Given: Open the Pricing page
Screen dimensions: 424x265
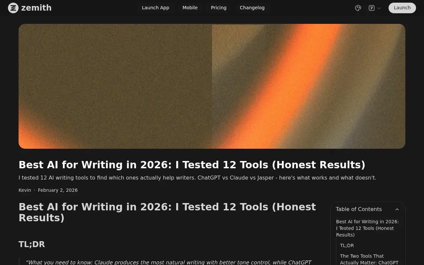Looking at the screenshot, I should pyautogui.click(x=218, y=8).
